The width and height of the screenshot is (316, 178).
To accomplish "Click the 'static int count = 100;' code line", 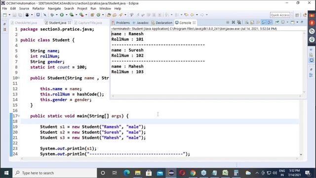I will click(58, 67).
